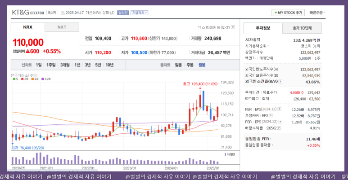Open help icon next to 넥스트레이드(NXT)
Image resolution: width=348 pixels, height=180 pixels.
(x=233, y=27)
